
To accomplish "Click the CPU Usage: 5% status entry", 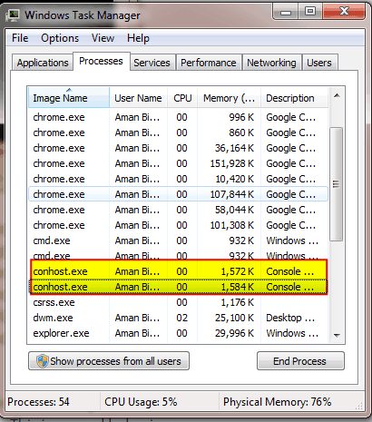I will 141,402.
